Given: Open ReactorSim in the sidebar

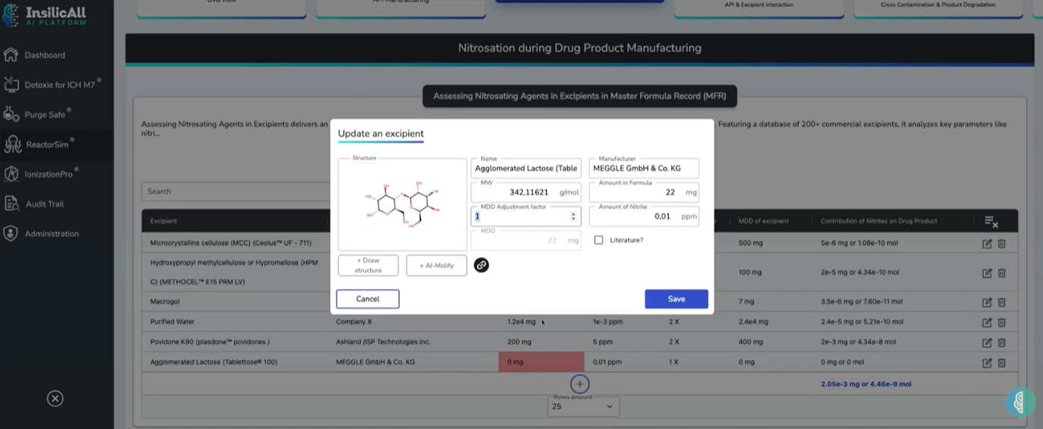Looking at the screenshot, I should tap(47, 144).
